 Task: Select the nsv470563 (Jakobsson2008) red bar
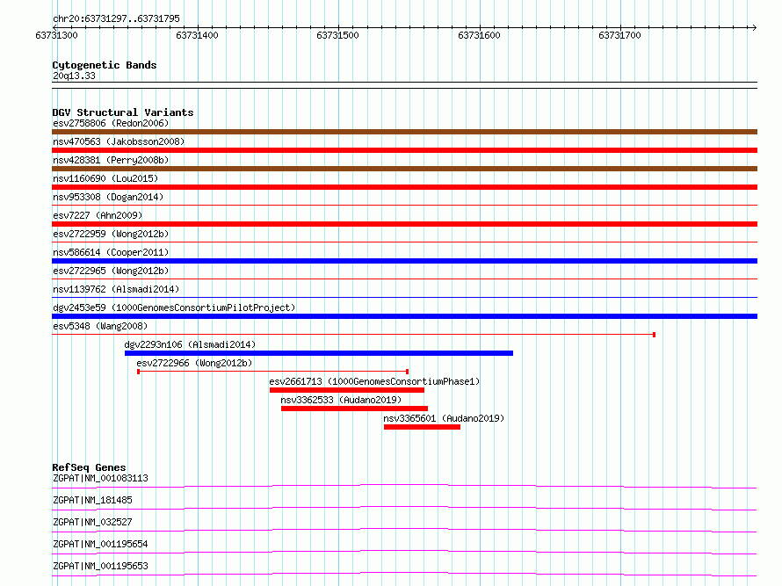pos(404,150)
